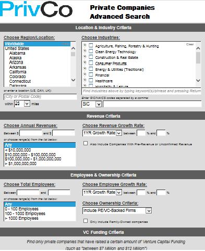Image resolution: width=205 pixels, height=251 pixels.
Task: Check the Financial industry box
Action: [x=91, y=74]
